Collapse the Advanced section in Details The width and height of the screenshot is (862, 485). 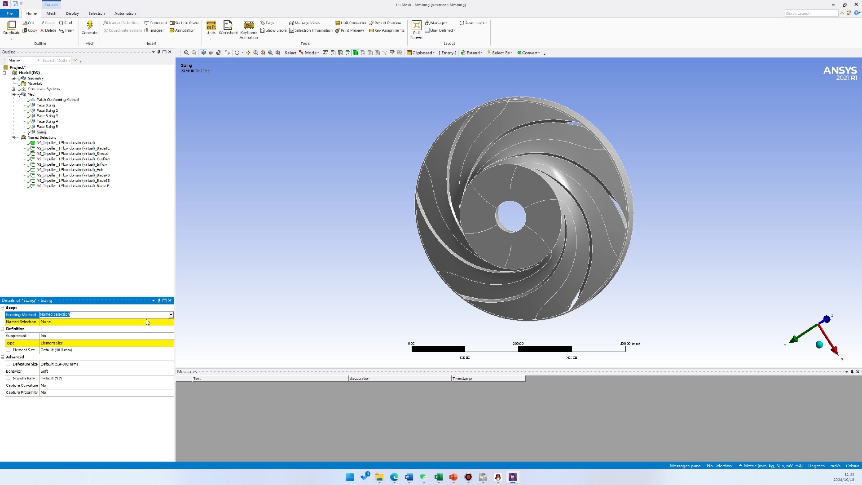pyautogui.click(x=3, y=357)
